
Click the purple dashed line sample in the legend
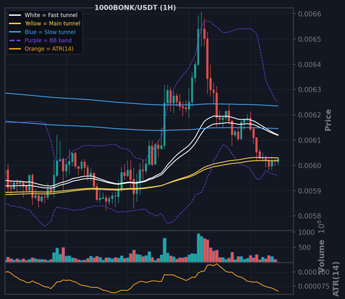coord(15,41)
